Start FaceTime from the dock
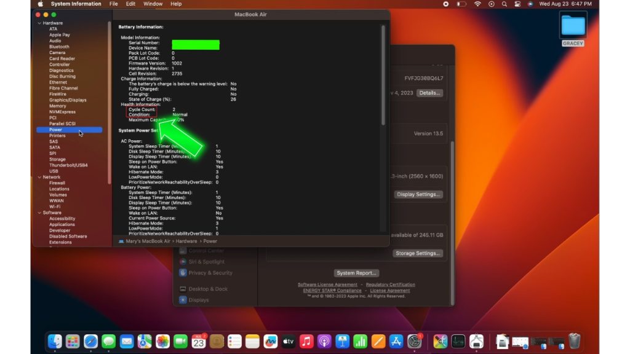Screen dimensions: 630x354 click(x=180, y=342)
